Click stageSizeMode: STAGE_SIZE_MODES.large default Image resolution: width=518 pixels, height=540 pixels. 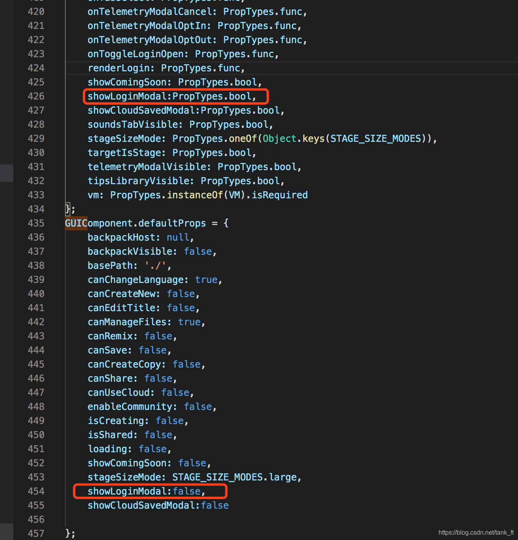point(194,477)
